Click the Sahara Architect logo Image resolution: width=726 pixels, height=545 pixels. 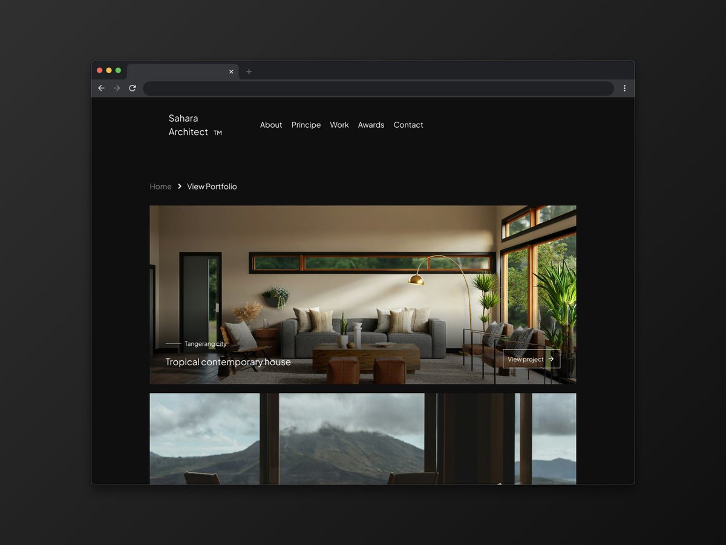(195, 125)
